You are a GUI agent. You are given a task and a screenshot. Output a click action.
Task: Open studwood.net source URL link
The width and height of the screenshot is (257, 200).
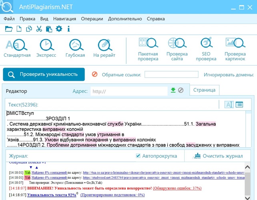point(164,178)
